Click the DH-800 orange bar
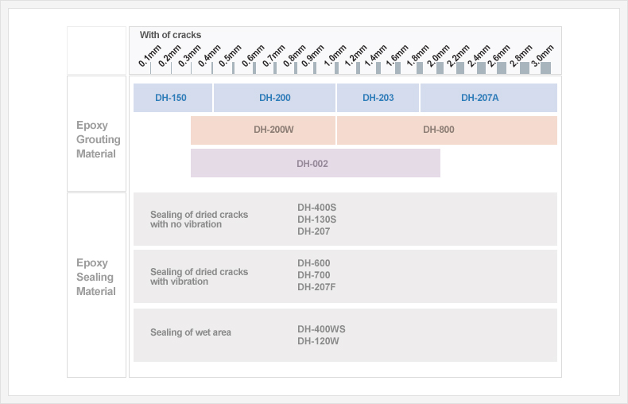The width and height of the screenshot is (628, 404). click(447, 130)
